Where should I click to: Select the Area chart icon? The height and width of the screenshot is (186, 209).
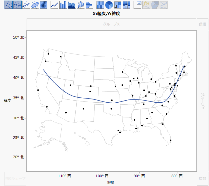pos(72,5)
